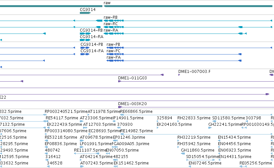Open the RE66866.5prime EST label
The height and width of the screenshot is (168, 274).
(x=136, y=112)
